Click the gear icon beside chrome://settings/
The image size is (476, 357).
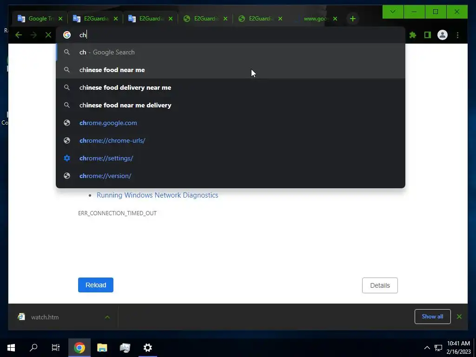67,158
